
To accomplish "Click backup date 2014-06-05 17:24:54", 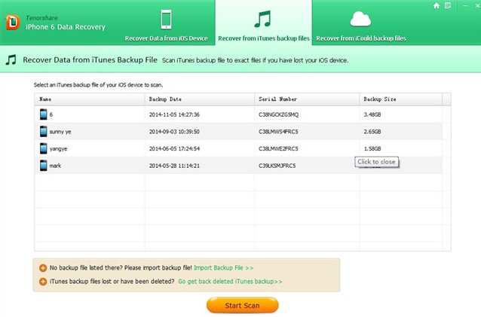I will [174, 148].
